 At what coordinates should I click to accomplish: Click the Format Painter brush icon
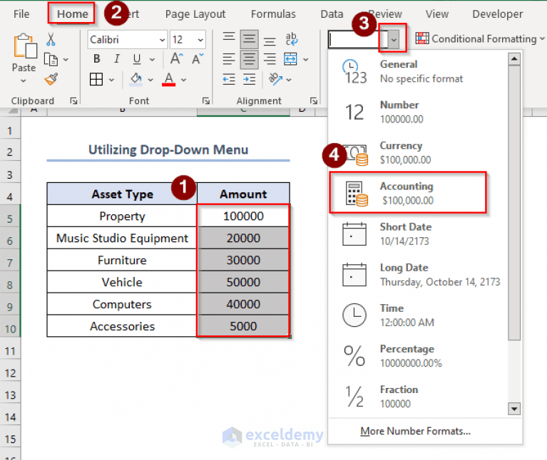tap(51, 79)
